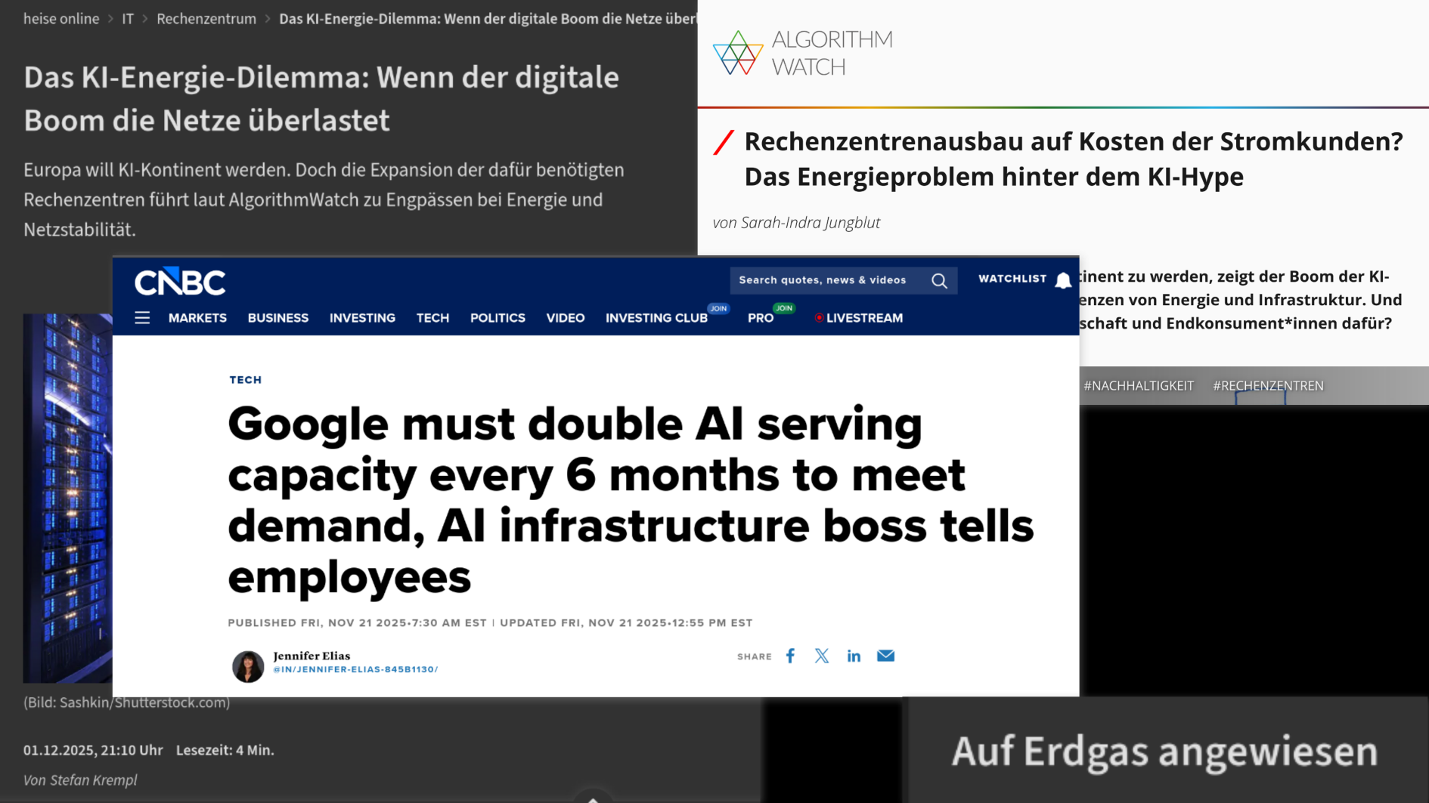Open the Livestream link
Image resolution: width=1429 pixels, height=803 pixels.
coord(863,318)
